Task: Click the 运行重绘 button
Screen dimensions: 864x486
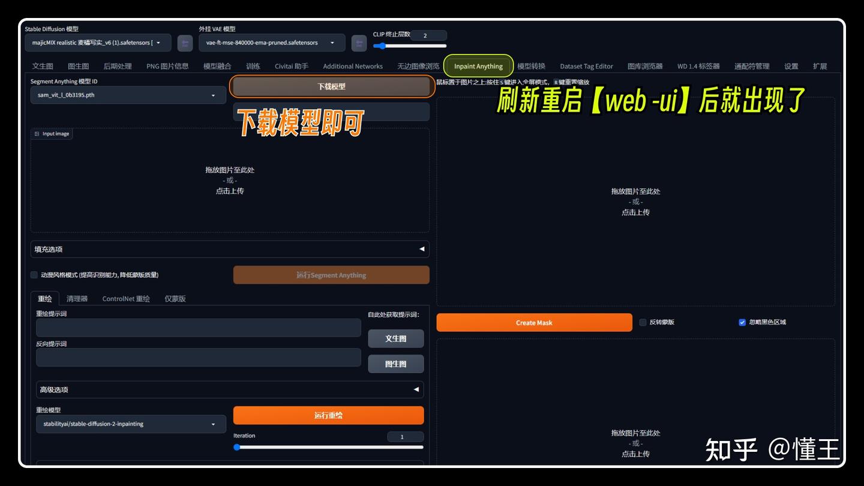Action: (329, 415)
